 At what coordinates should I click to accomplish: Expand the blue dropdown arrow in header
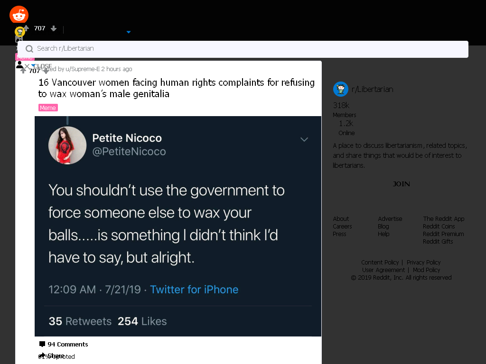click(129, 32)
